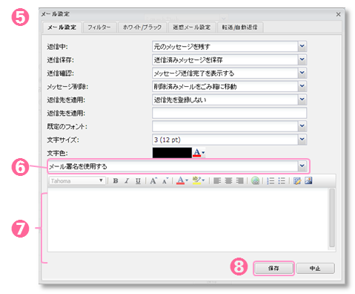Click the 保存 save button
This screenshot has height=294, width=355.
[273, 268]
